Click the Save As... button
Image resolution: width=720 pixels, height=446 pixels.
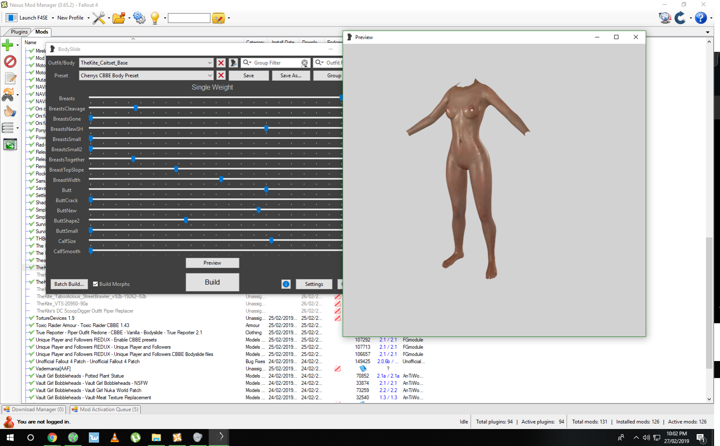[291, 76]
